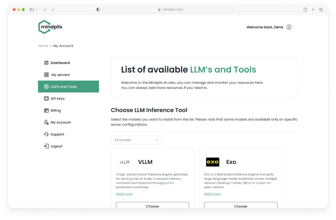Viewport: 336px width, 220px height.
Task: Open My Account in the sidebar
Action: [x=61, y=122]
